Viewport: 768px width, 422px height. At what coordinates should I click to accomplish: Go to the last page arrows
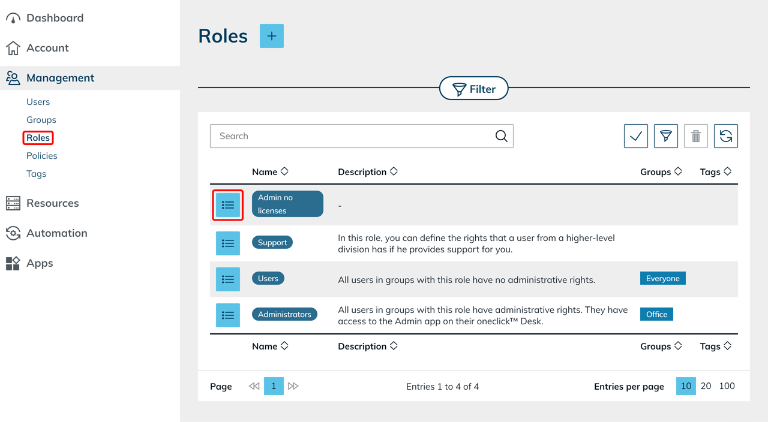pyautogui.click(x=293, y=387)
